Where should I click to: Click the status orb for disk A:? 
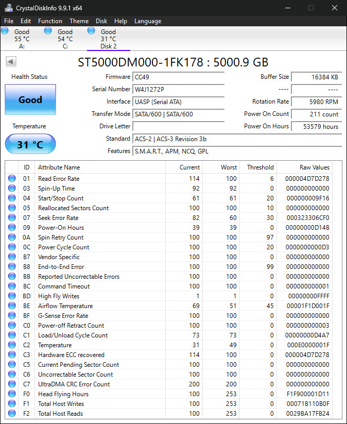(5, 31)
